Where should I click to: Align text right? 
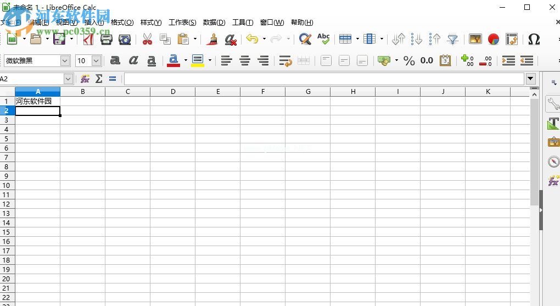coord(263,60)
